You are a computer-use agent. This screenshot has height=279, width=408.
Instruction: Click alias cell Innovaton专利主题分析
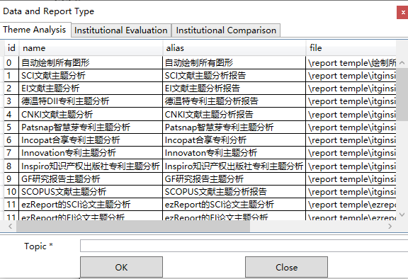click(234, 153)
